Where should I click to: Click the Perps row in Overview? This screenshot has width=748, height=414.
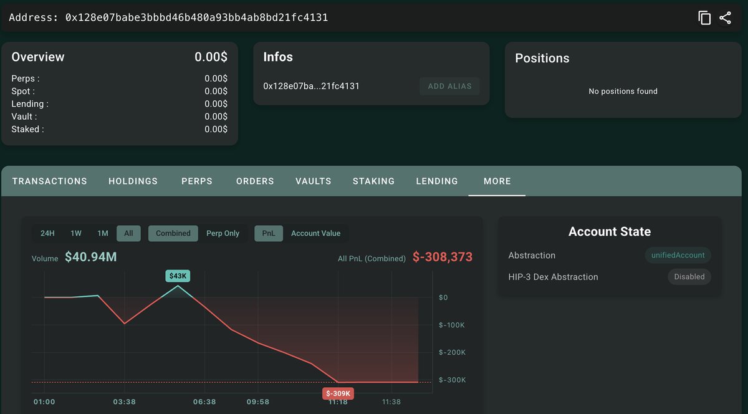[120, 79]
